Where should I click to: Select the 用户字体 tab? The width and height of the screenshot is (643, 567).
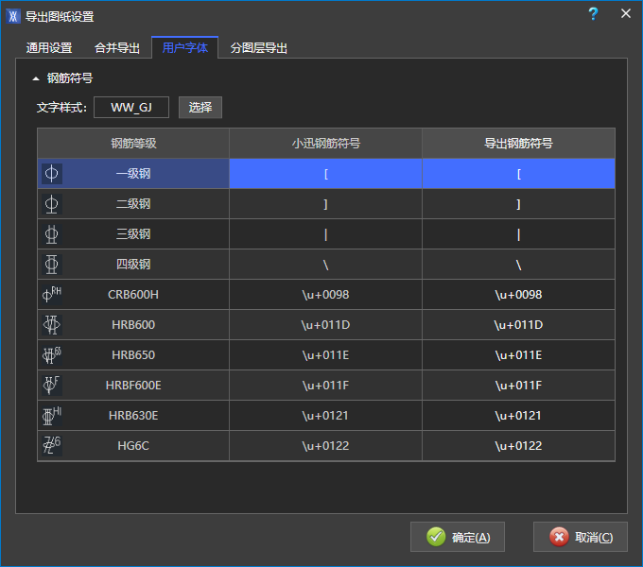point(185,48)
